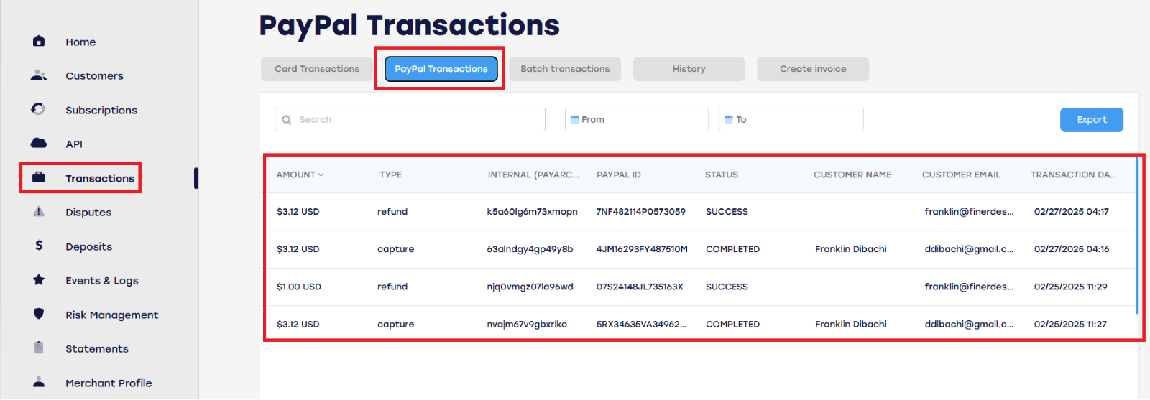Switch to Batch transactions tab
Viewport: 1150px width, 400px height.
click(x=565, y=69)
